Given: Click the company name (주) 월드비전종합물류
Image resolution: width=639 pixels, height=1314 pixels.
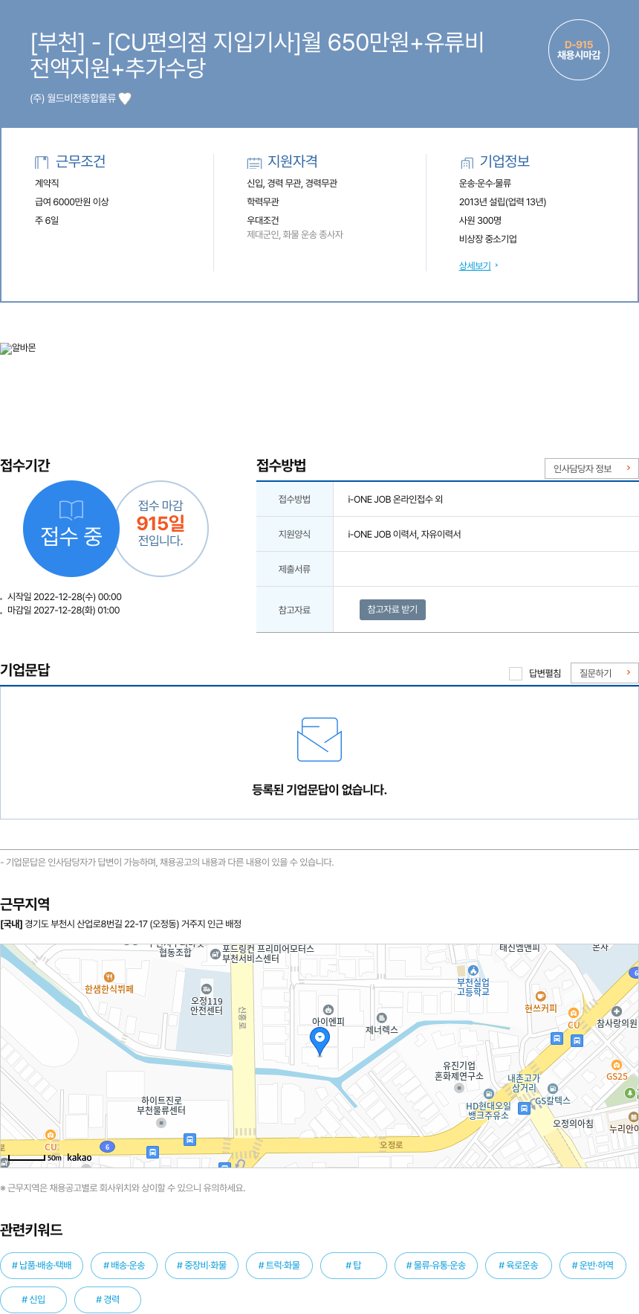Looking at the screenshot, I should pyautogui.click(x=73, y=98).
